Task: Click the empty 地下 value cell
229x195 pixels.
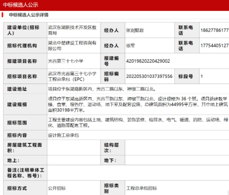Action: 177,160
